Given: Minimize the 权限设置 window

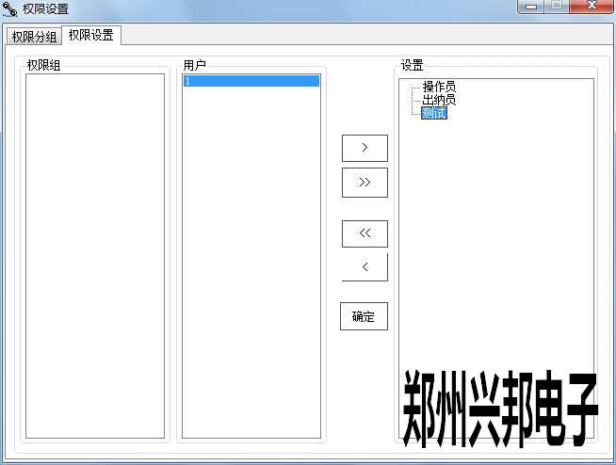Looking at the screenshot, I should (530, 7).
